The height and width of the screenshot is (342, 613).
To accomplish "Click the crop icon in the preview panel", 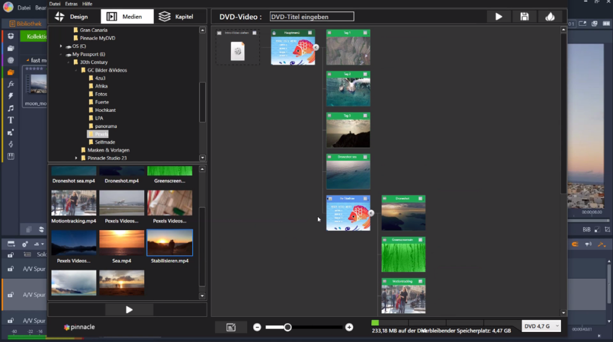I will (607, 230).
